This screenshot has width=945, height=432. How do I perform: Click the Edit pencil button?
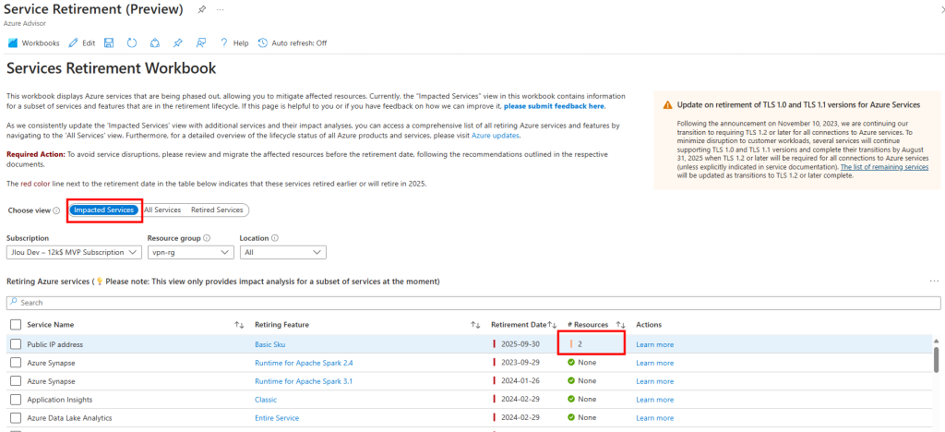click(82, 43)
